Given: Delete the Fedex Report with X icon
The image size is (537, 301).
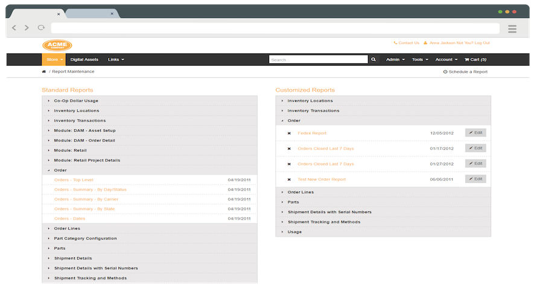Looking at the screenshot, I should 289,133.
